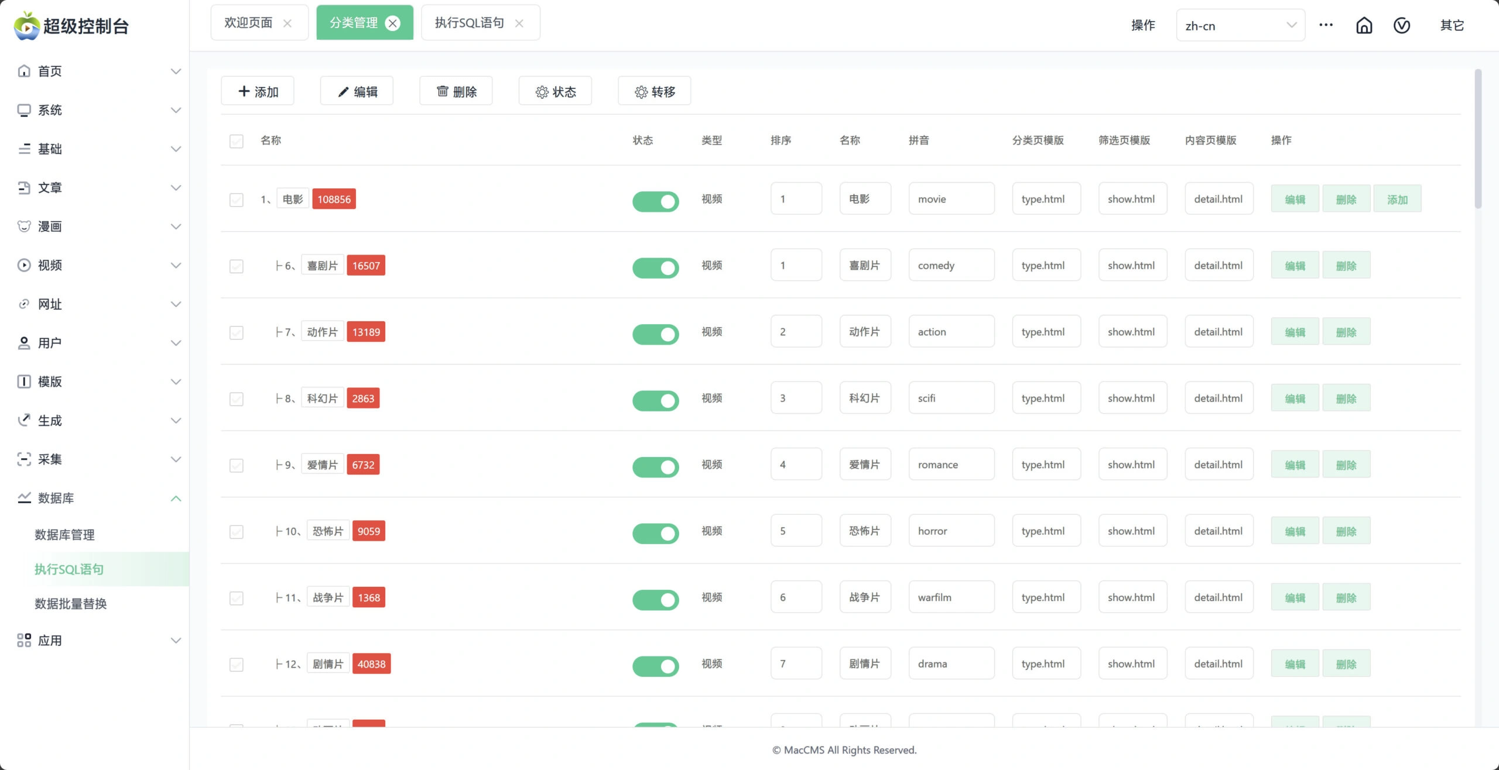1499x770 pixels.
Task: Switch to the 执行SQL语句 tab
Action: pos(470,23)
